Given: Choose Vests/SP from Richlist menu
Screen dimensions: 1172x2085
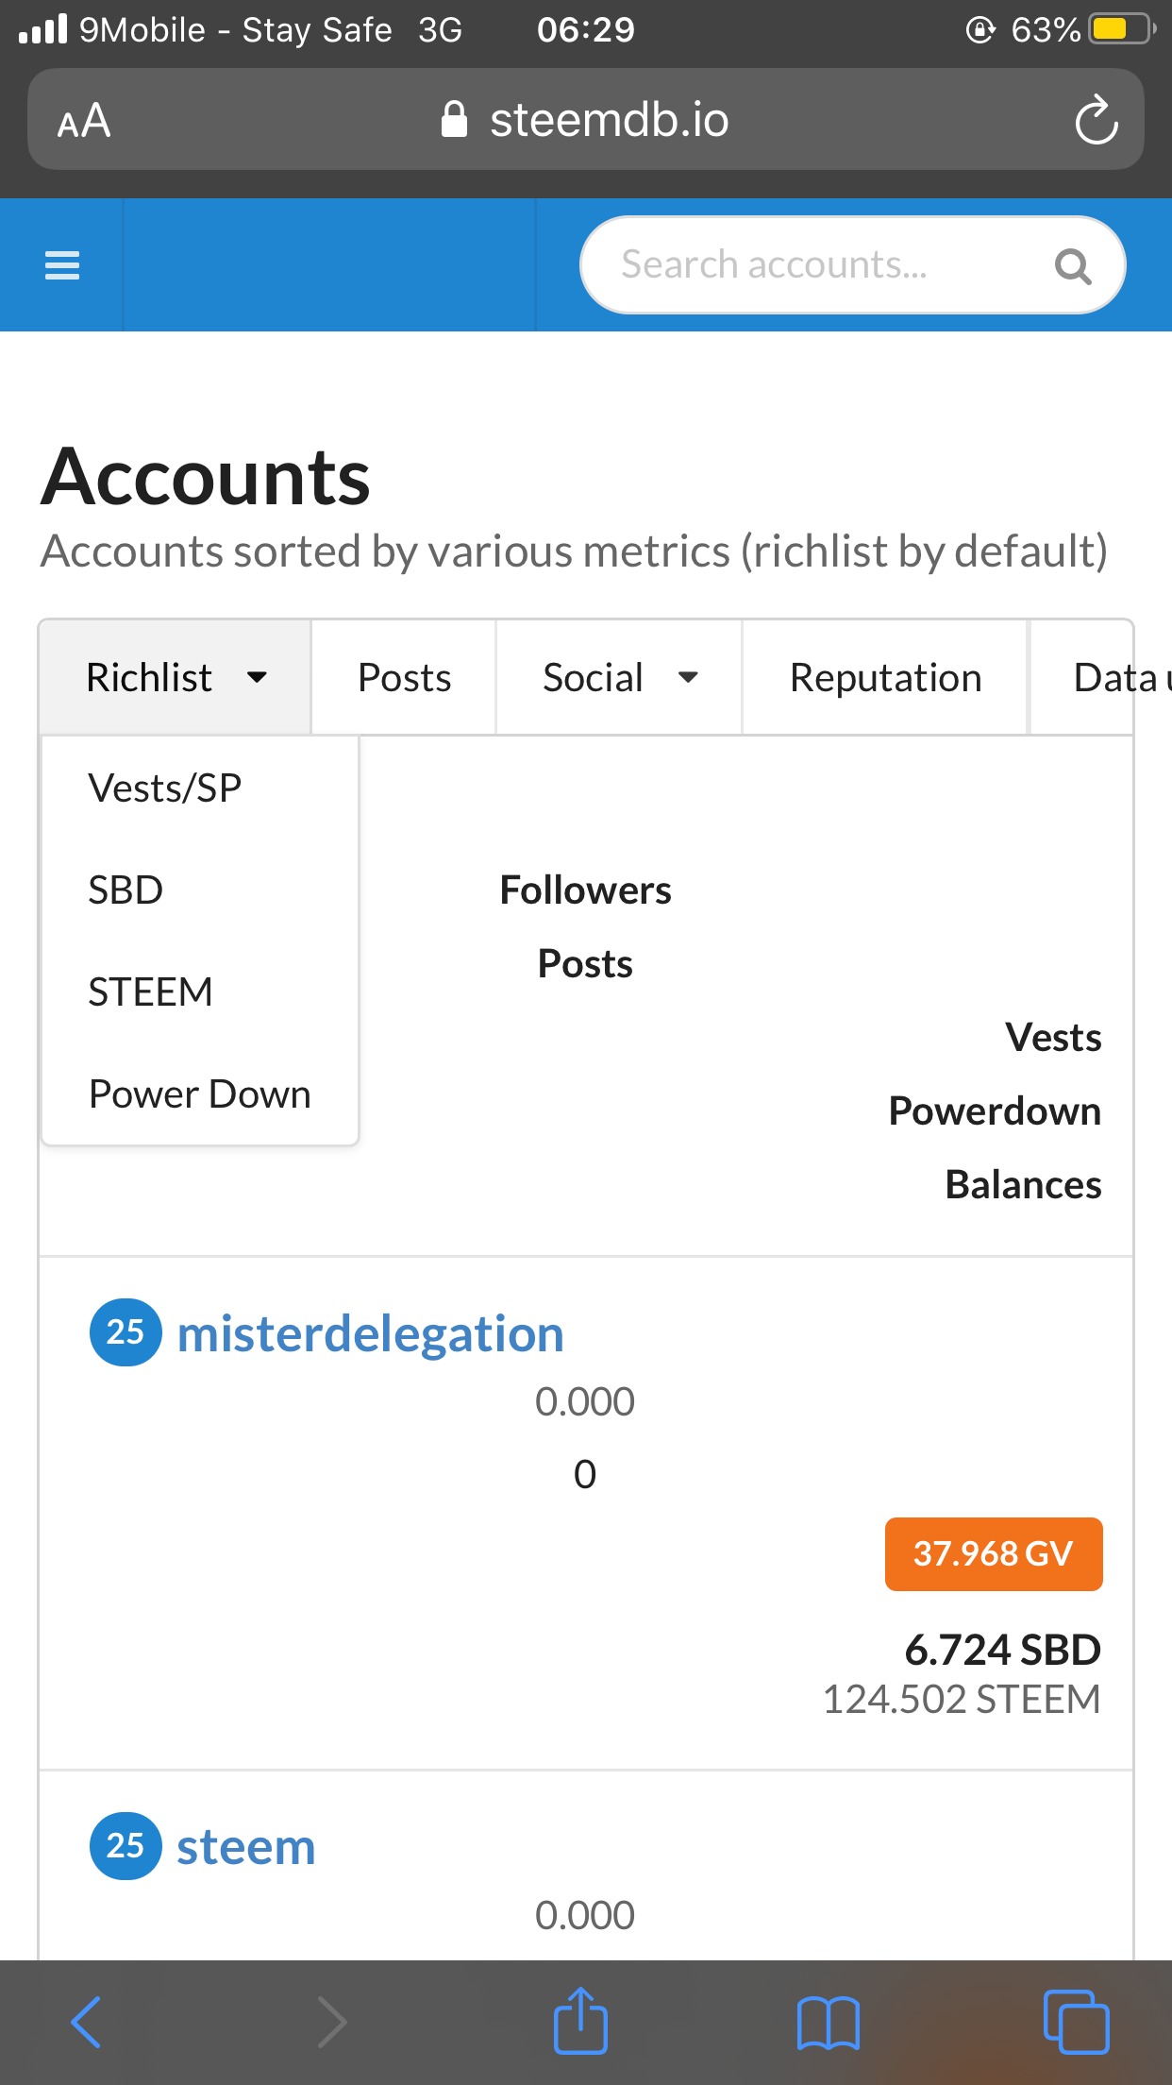Looking at the screenshot, I should pos(200,788).
